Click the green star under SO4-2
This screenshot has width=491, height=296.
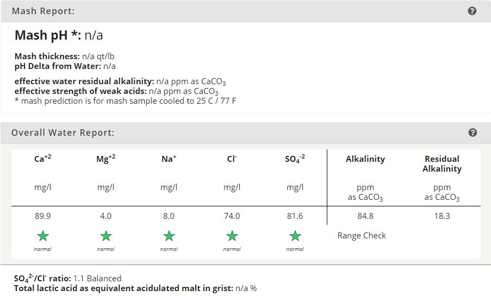click(295, 236)
